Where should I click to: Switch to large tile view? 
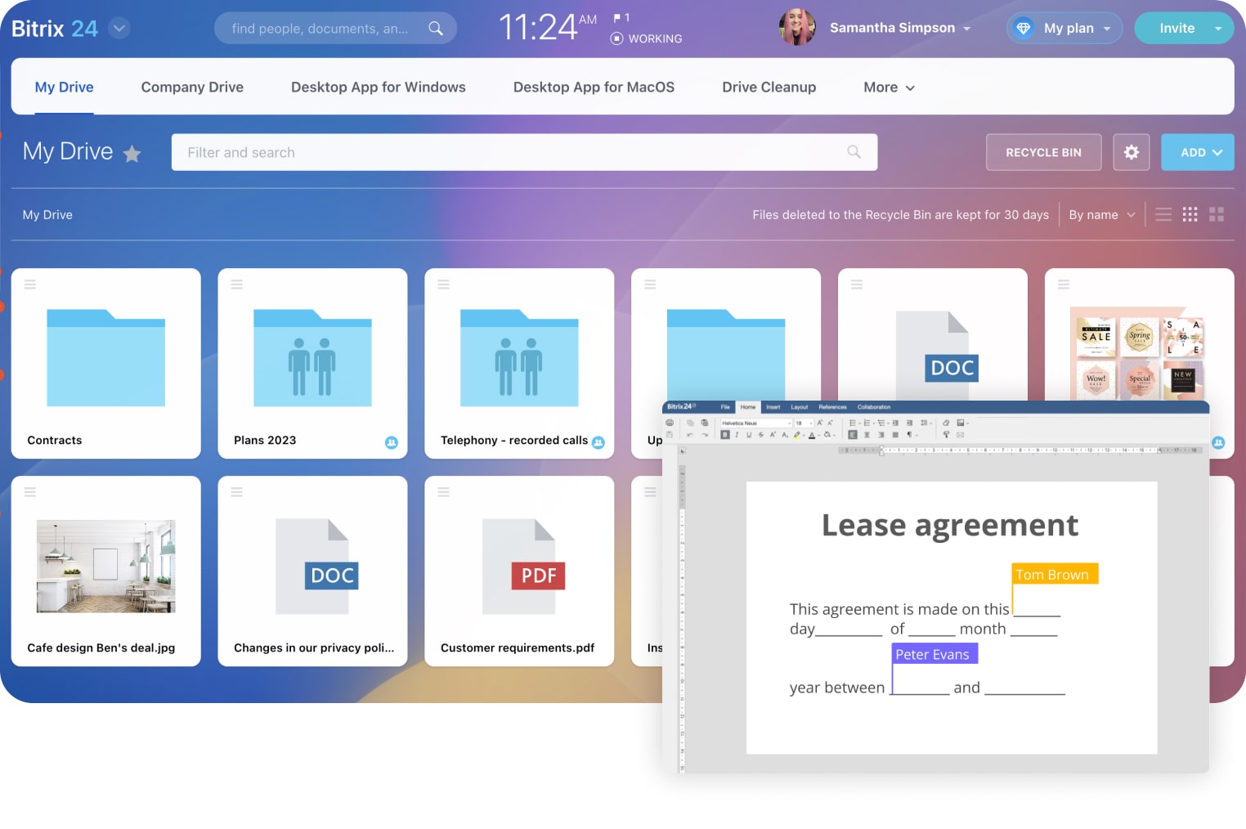click(1217, 214)
